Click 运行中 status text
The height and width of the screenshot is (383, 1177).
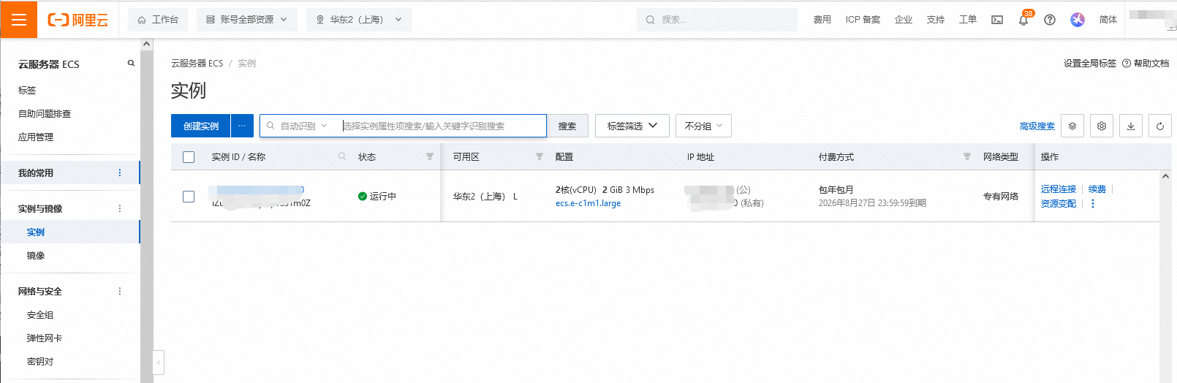click(x=383, y=196)
